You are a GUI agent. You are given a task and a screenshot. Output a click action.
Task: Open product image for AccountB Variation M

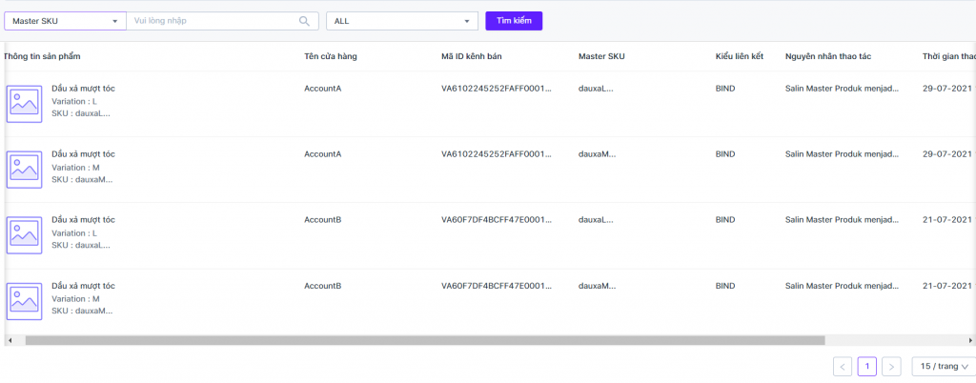pyautogui.click(x=24, y=302)
